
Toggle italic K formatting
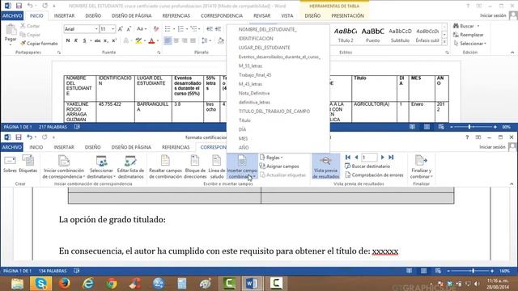tap(76, 40)
